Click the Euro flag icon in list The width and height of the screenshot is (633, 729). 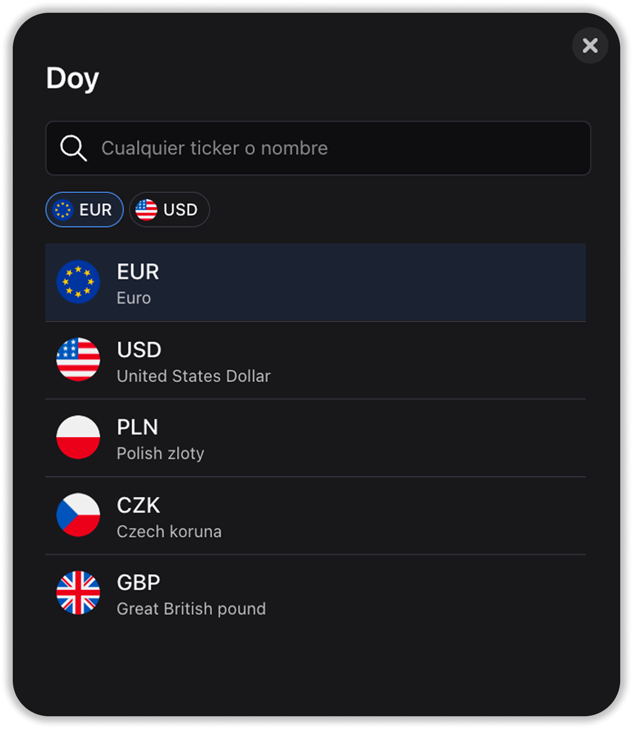[x=78, y=282]
